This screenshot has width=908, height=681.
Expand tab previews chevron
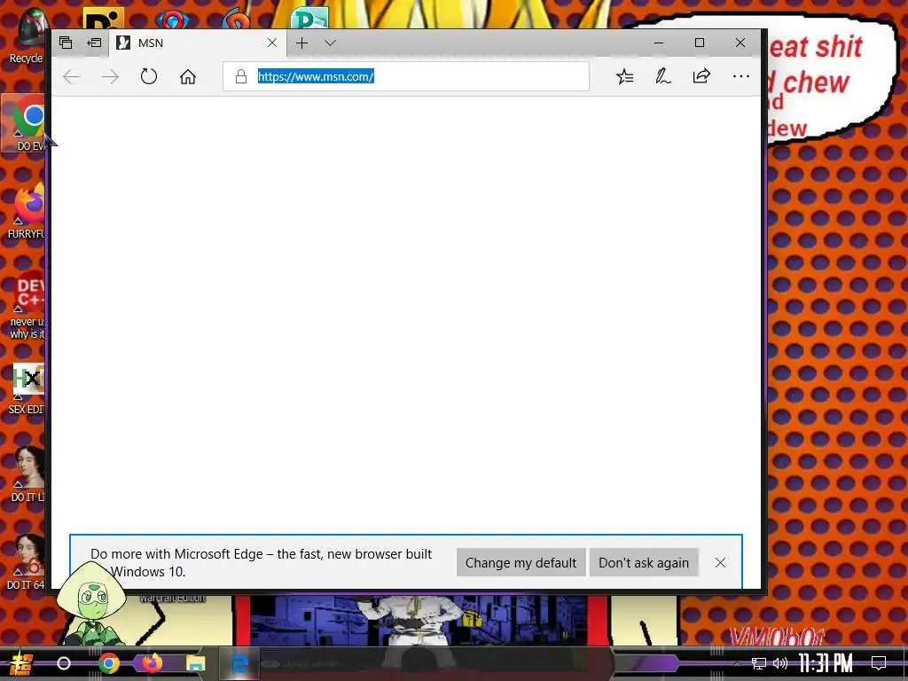(331, 43)
